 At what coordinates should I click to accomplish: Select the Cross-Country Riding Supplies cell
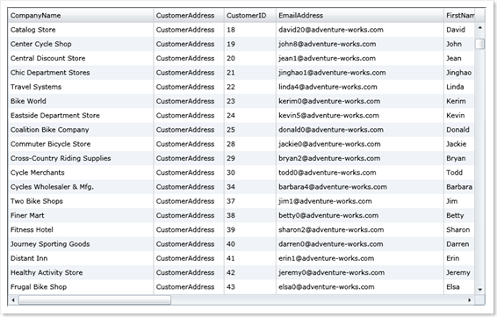click(81, 158)
